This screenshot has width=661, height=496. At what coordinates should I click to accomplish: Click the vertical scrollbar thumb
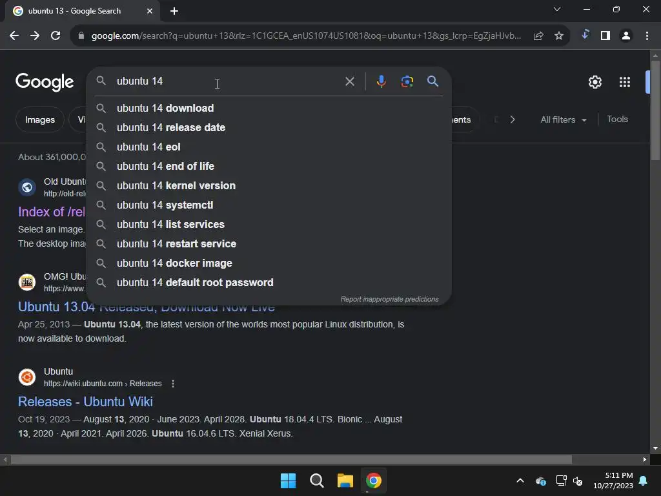(655, 110)
